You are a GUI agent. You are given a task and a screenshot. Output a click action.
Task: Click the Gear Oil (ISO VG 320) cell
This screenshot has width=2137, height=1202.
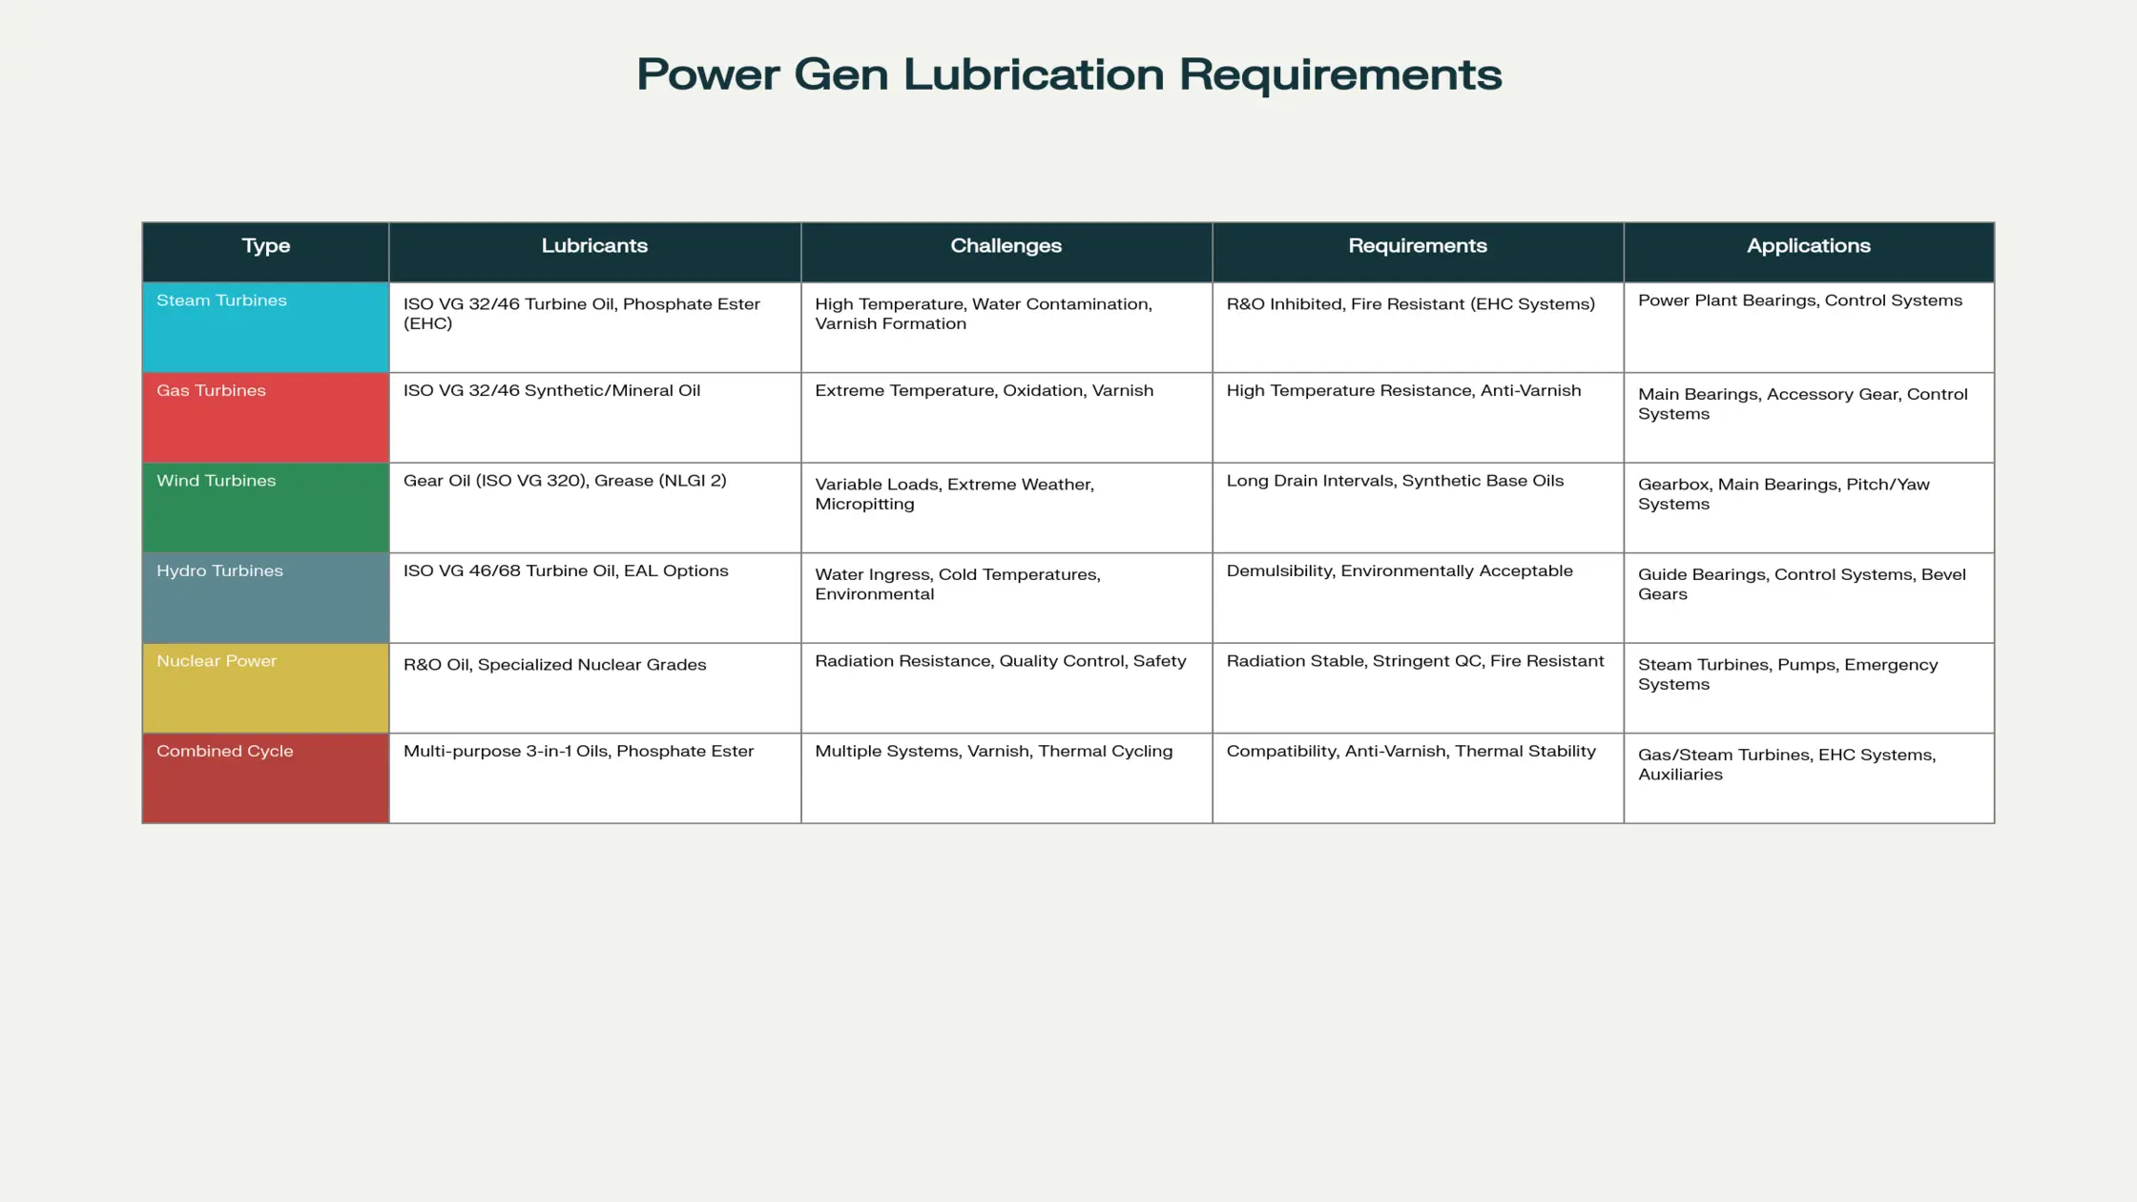[567, 480]
